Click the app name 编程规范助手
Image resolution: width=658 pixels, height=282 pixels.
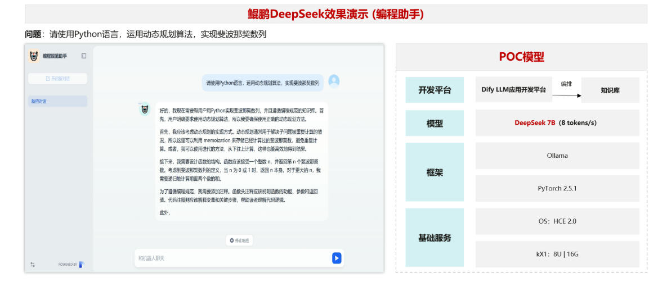tap(55, 56)
